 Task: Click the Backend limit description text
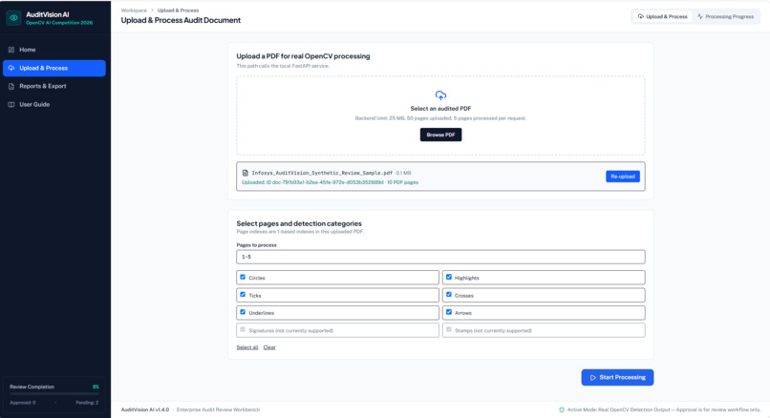click(x=440, y=118)
